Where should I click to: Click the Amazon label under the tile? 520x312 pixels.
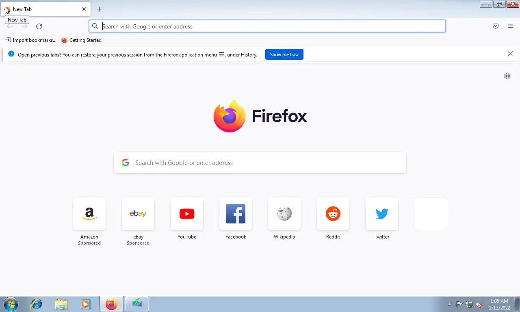tap(89, 237)
